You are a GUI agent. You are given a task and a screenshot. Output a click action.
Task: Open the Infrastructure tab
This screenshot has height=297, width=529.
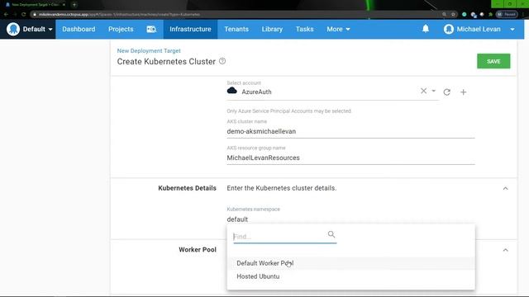pos(190,29)
